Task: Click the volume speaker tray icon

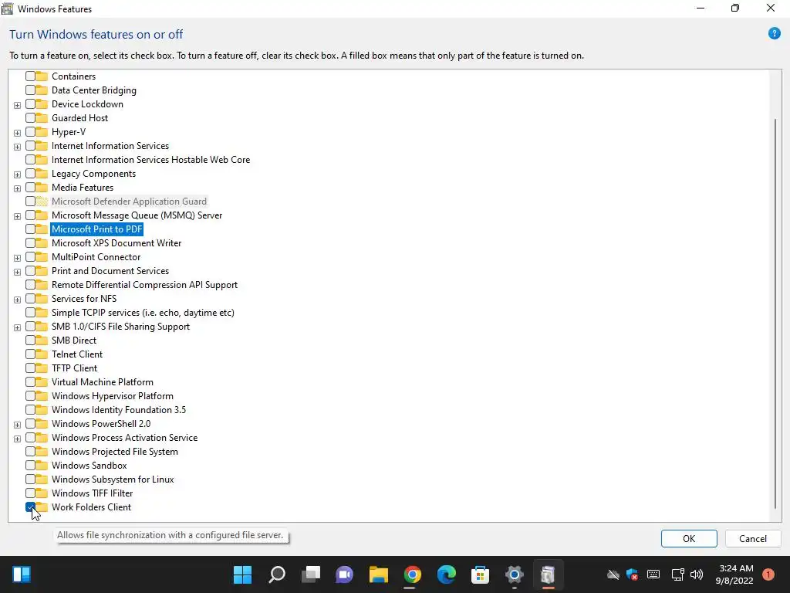Action: [697, 574]
